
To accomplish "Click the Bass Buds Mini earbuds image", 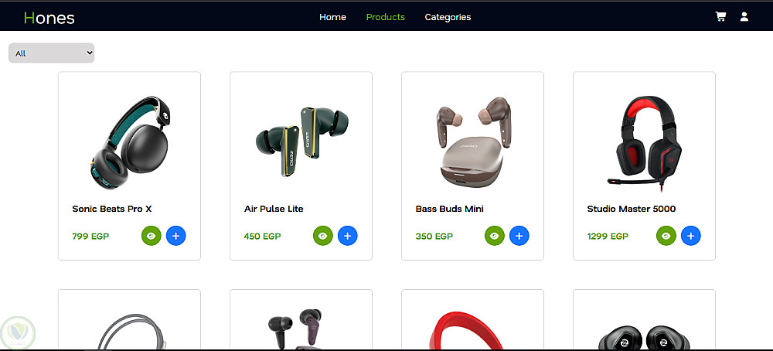I will [x=473, y=142].
